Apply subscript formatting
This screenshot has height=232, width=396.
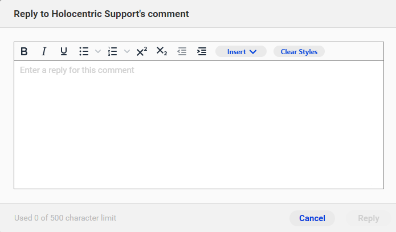tap(162, 51)
